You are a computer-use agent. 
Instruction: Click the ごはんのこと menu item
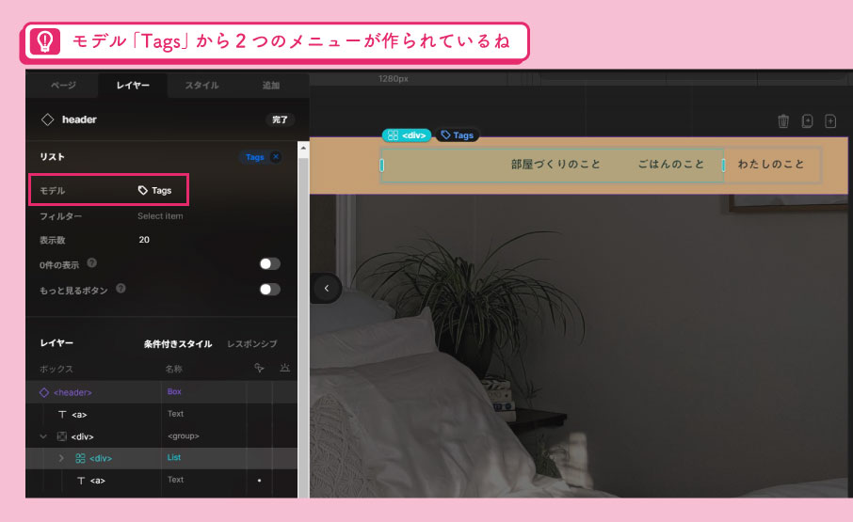pyautogui.click(x=670, y=164)
